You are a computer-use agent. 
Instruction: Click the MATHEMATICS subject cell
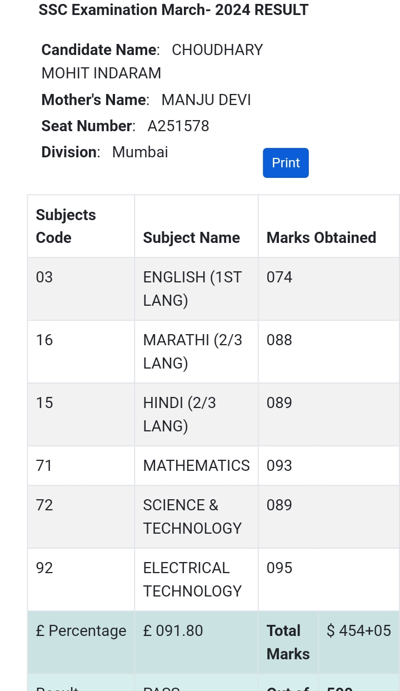point(196,466)
